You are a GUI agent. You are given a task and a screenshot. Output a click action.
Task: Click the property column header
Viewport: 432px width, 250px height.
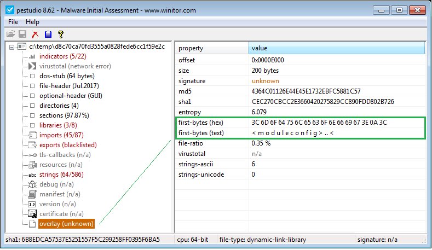pyautogui.click(x=212, y=48)
